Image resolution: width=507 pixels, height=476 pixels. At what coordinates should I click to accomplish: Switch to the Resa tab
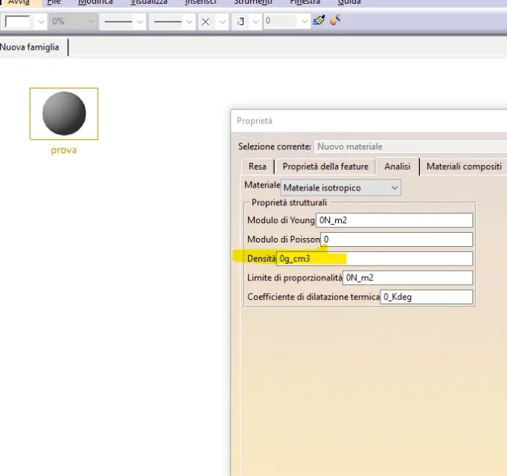pos(257,167)
